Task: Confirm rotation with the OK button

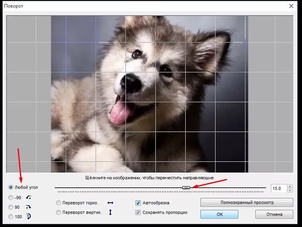Action: pos(220,214)
